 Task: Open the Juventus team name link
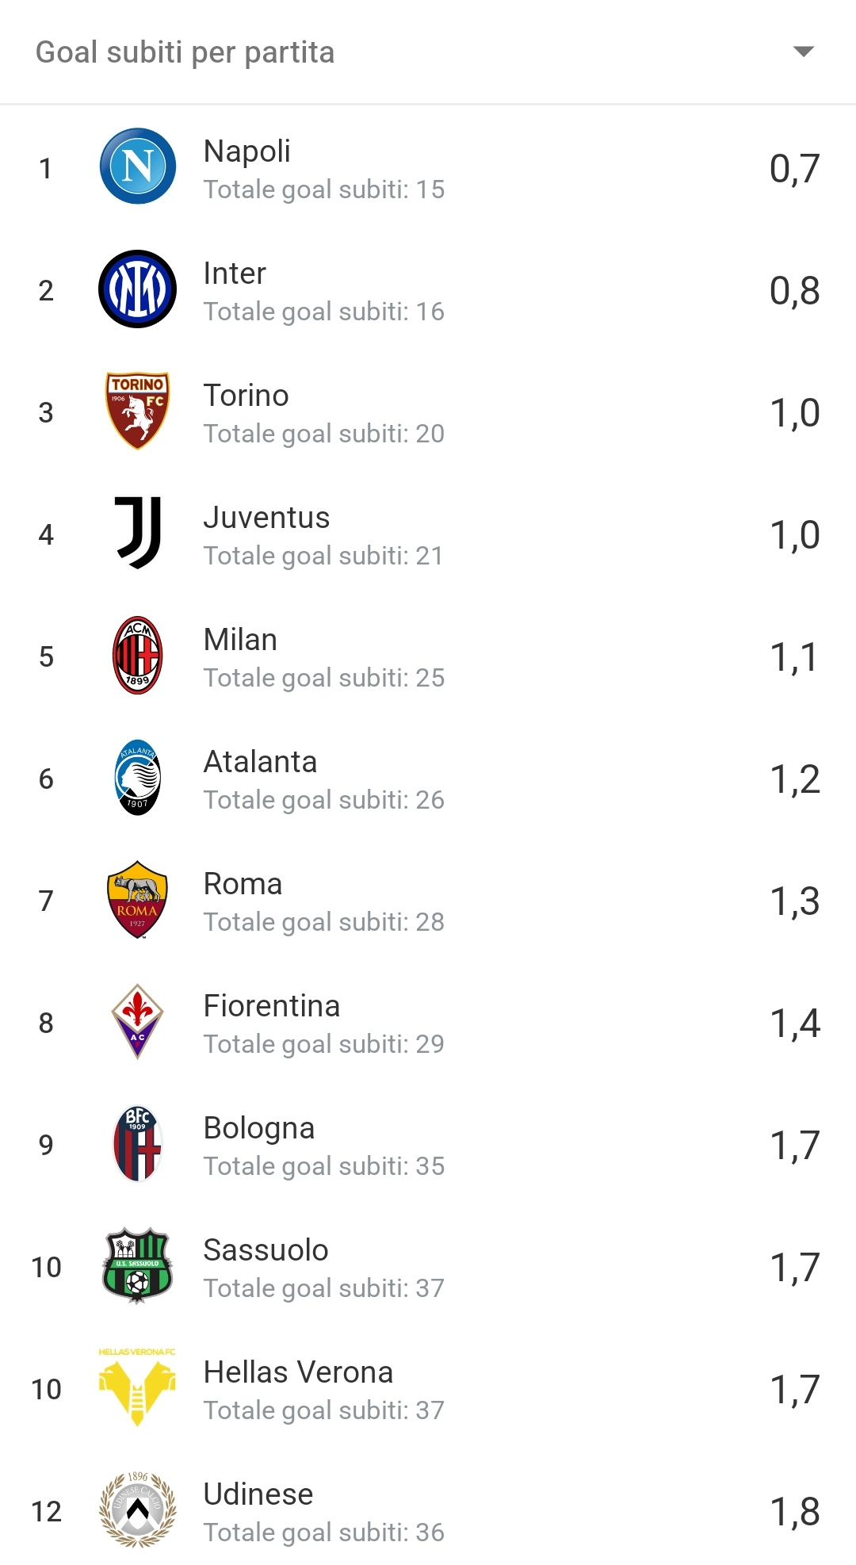(x=266, y=517)
